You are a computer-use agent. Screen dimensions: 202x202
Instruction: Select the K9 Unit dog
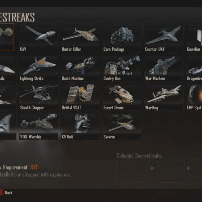point(80,127)
